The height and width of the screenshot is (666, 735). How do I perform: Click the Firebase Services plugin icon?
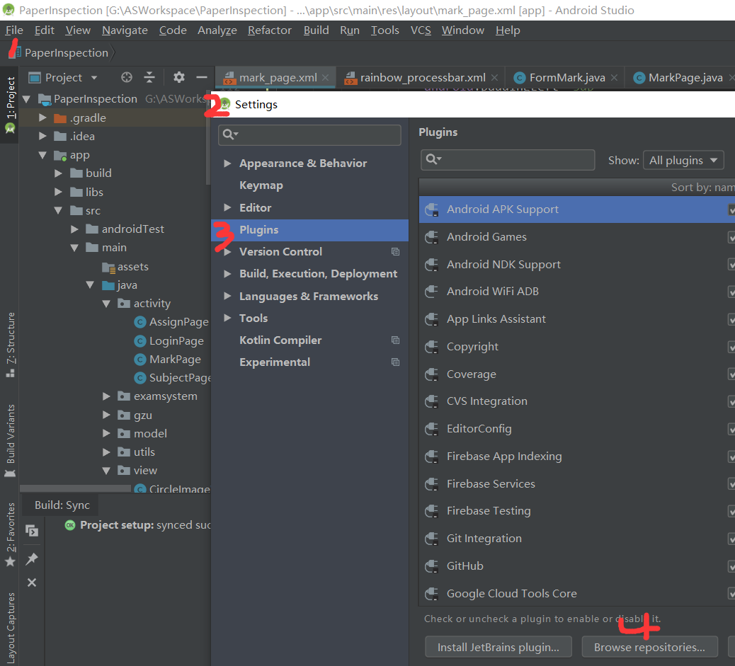432,483
